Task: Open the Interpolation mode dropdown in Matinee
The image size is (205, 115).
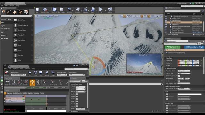Action: coord(18,75)
